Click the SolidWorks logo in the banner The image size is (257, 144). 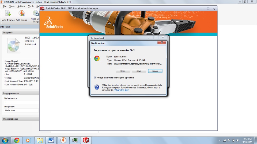click(53, 23)
